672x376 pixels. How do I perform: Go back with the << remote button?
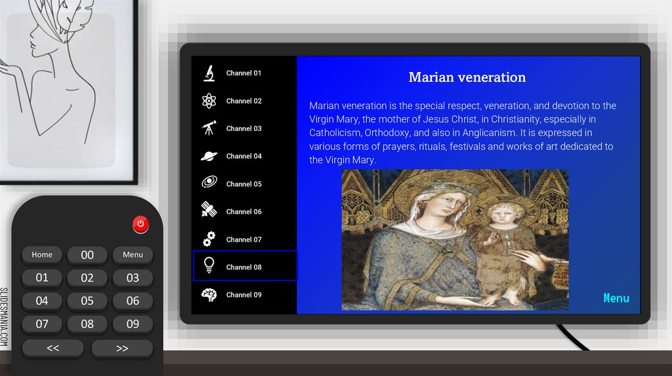(x=53, y=348)
